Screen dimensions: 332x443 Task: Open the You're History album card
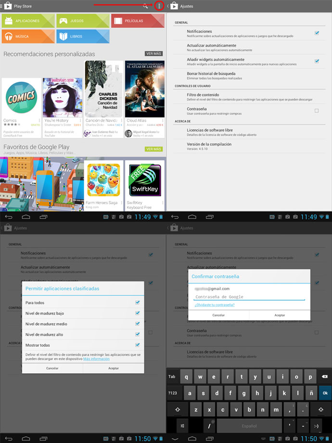(x=63, y=108)
